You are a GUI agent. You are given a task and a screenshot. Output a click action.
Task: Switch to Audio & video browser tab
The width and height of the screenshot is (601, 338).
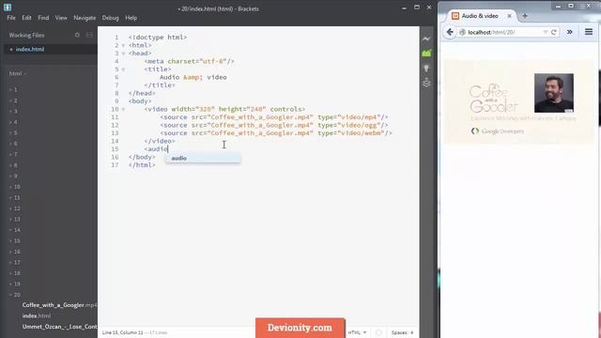click(x=480, y=16)
